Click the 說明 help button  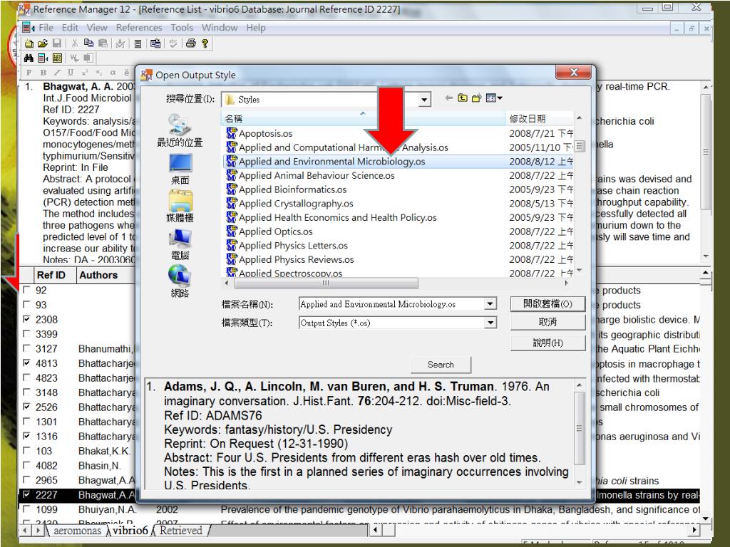pyautogui.click(x=547, y=343)
